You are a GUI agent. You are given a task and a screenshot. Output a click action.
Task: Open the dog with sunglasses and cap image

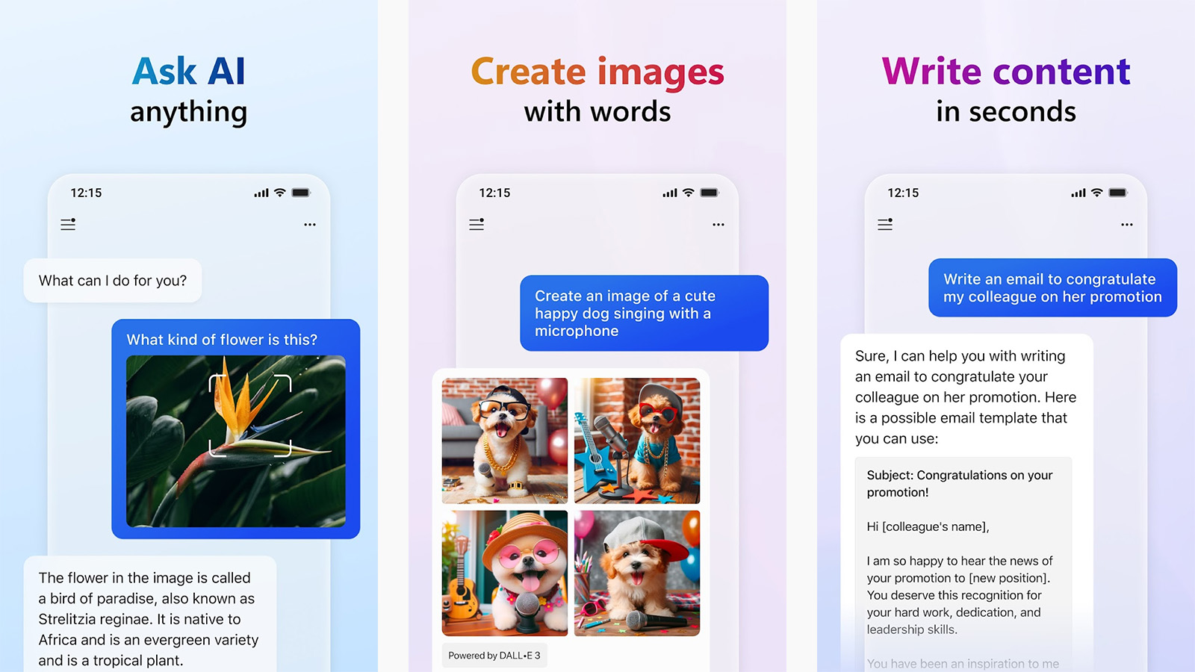click(x=505, y=441)
